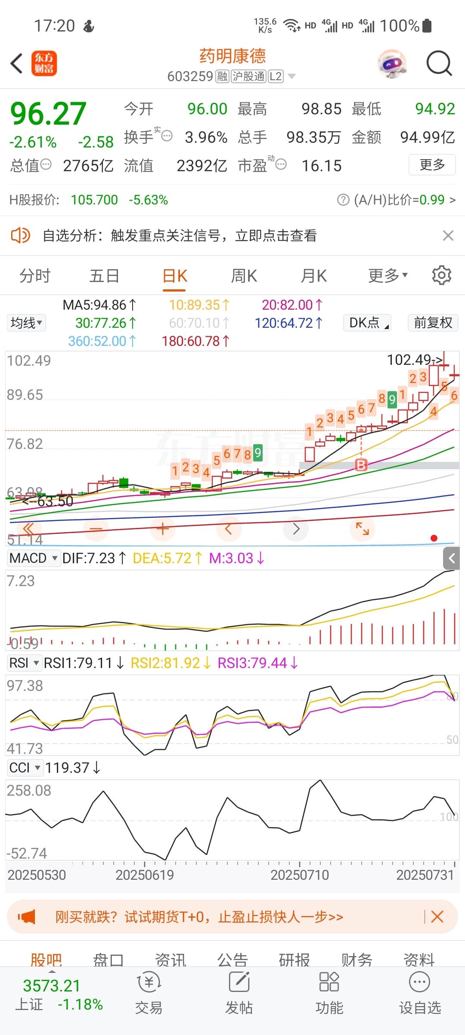Image resolution: width=465 pixels, height=1035 pixels.
Task: Open the DK点 dropdown
Action: click(367, 323)
